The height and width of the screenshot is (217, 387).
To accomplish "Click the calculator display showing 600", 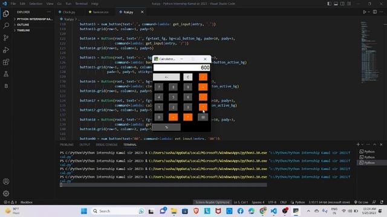I will (x=181, y=68).
